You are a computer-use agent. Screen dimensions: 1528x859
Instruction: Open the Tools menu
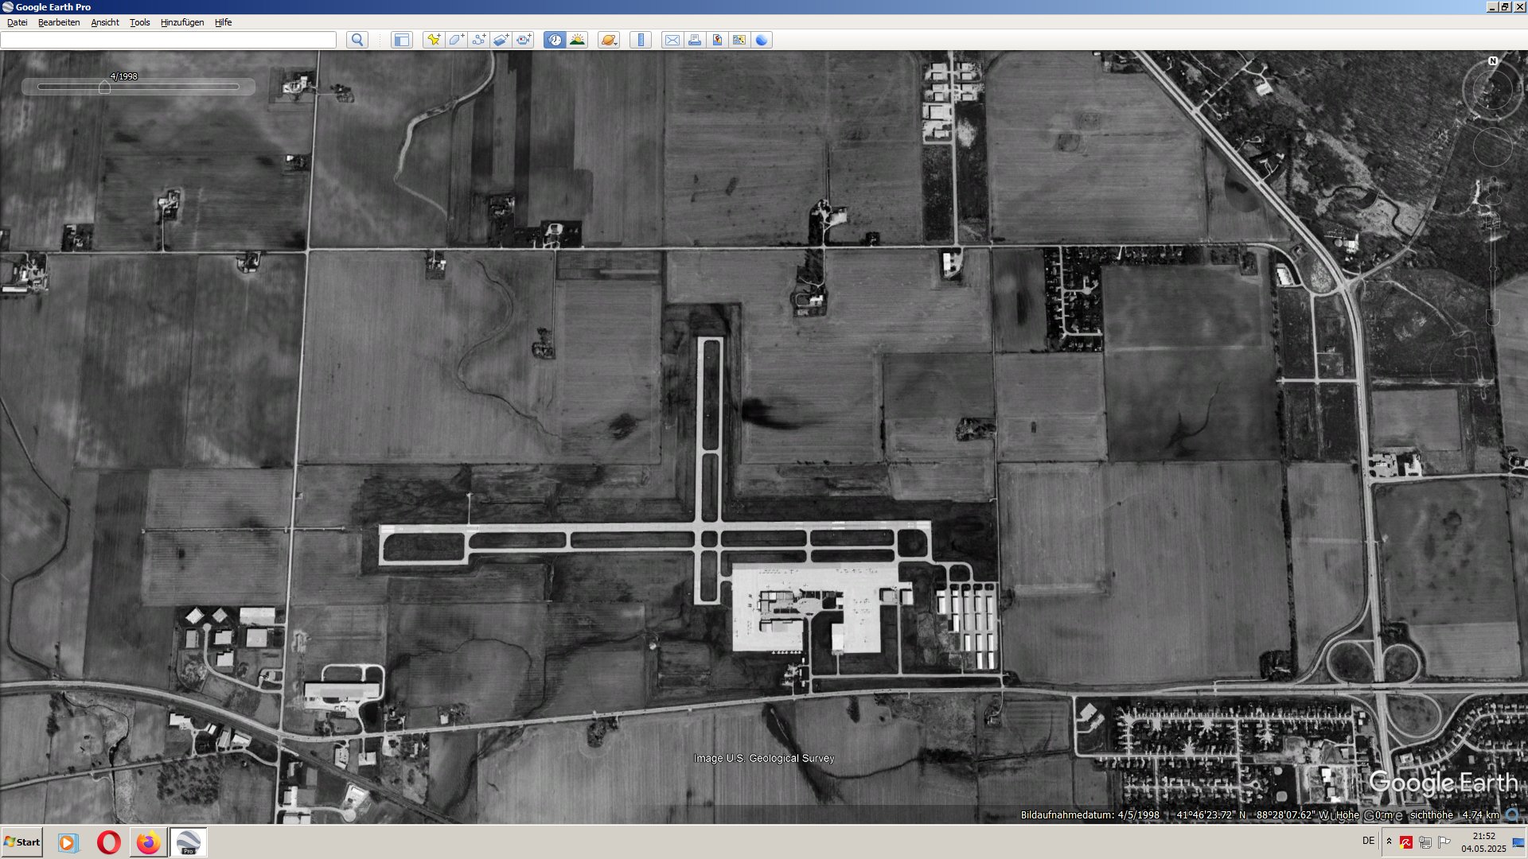pyautogui.click(x=140, y=22)
